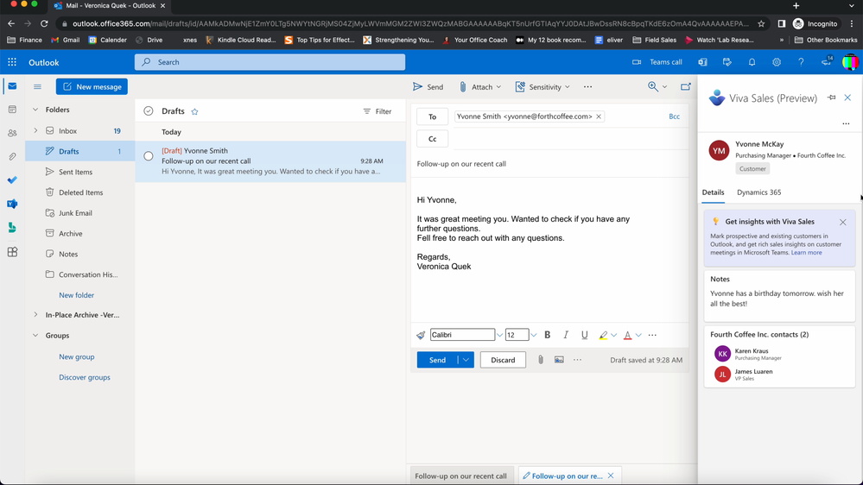The width and height of the screenshot is (863, 485).
Task: Click the Search box
Action: [270, 62]
